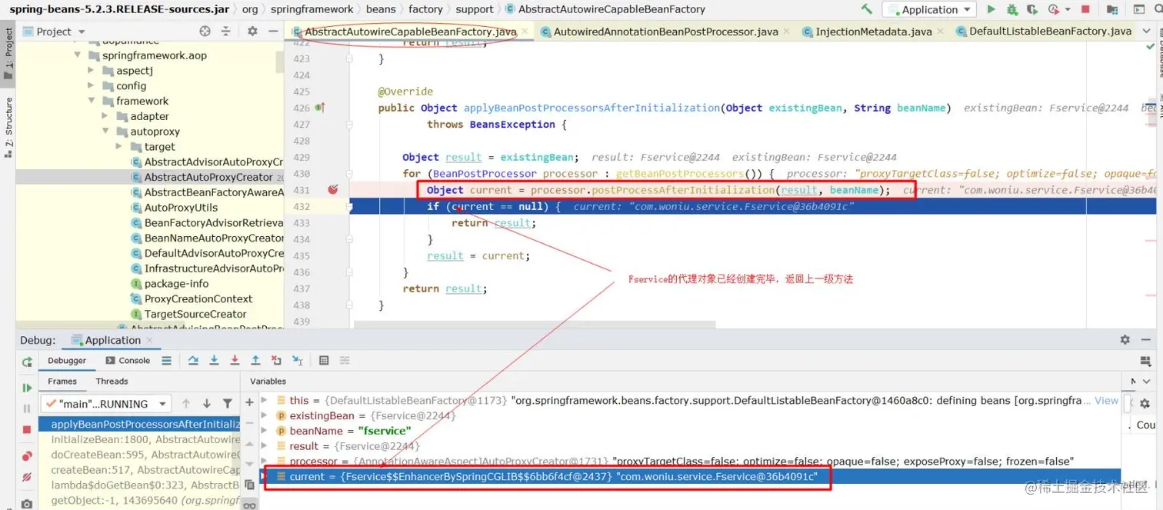Expand the config folder
The height and width of the screenshot is (510, 1163).
pos(91,86)
